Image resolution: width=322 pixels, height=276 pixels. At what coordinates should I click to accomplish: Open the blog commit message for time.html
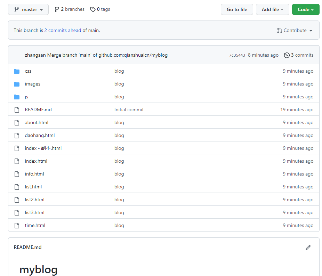(119, 226)
